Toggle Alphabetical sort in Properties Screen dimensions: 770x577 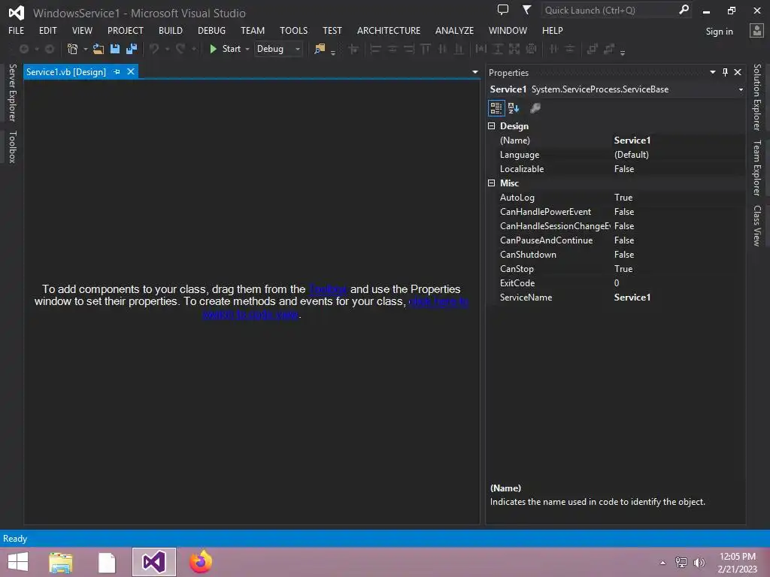click(514, 108)
